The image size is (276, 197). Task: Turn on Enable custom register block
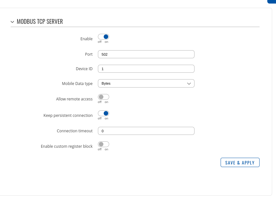pyautogui.click(x=103, y=144)
